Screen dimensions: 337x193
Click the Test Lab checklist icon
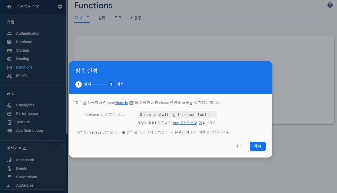coord(9,122)
